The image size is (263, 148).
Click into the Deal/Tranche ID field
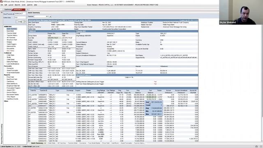click(20, 14)
